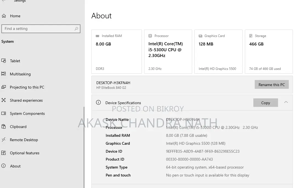Click the Home icon in sidebar

pyautogui.click(x=4, y=16)
